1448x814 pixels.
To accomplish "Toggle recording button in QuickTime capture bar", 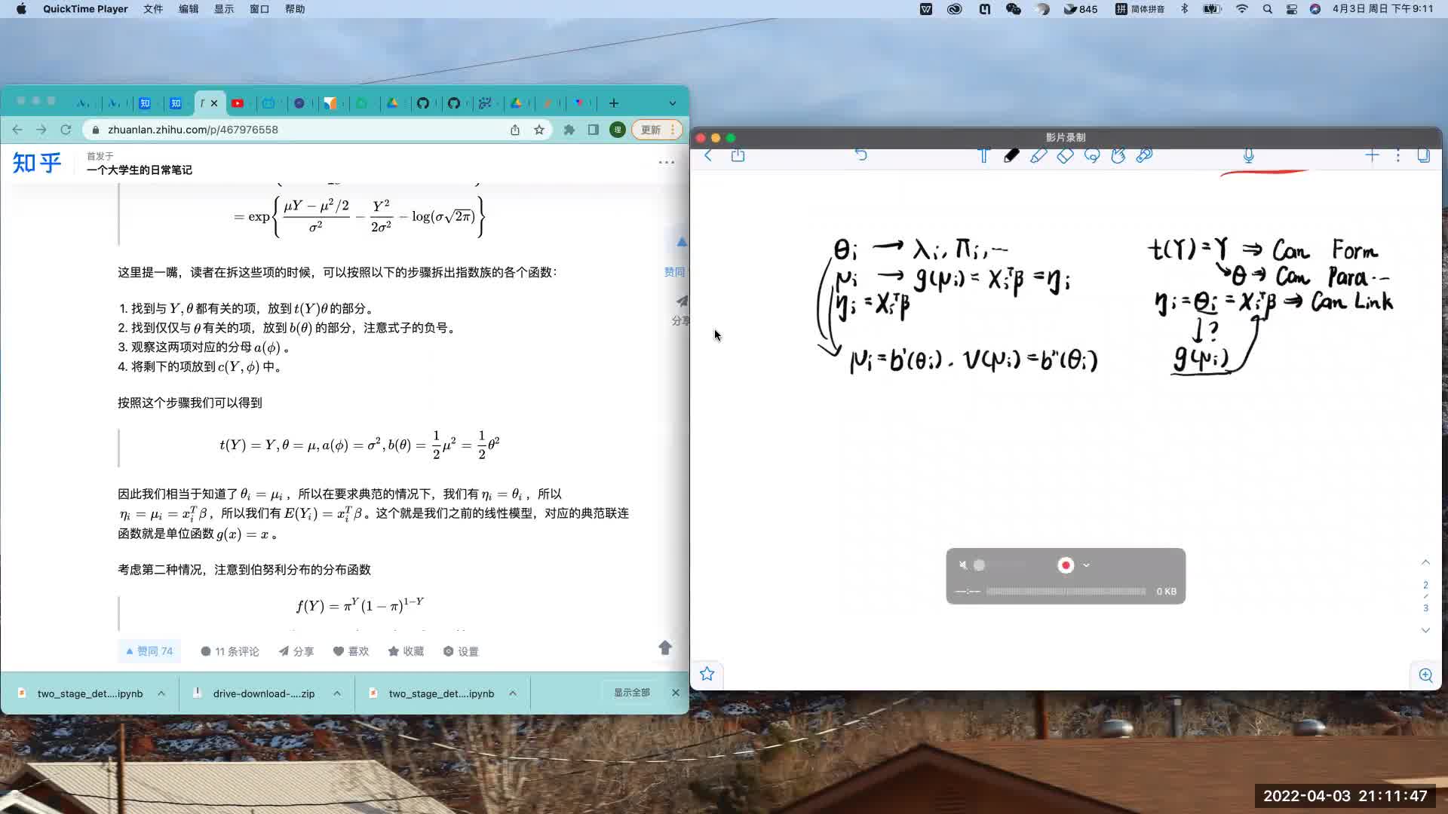I will pos(1065,565).
